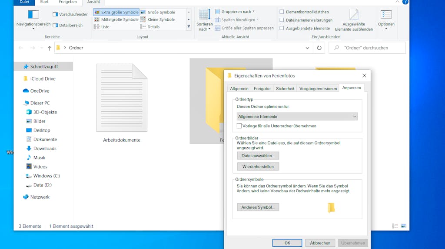The height and width of the screenshot is (249, 445).
Task: Switch to Sicherheit tab in properties
Action: [x=285, y=89]
